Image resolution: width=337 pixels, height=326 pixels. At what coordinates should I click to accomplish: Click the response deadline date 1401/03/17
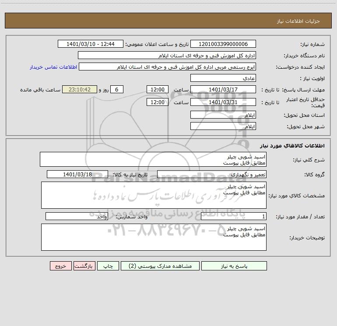click(223, 89)
